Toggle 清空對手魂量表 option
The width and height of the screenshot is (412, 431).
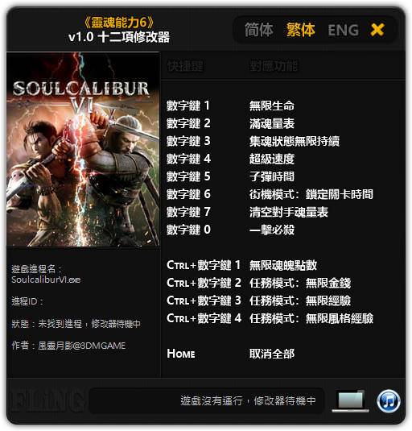(289, 212)
